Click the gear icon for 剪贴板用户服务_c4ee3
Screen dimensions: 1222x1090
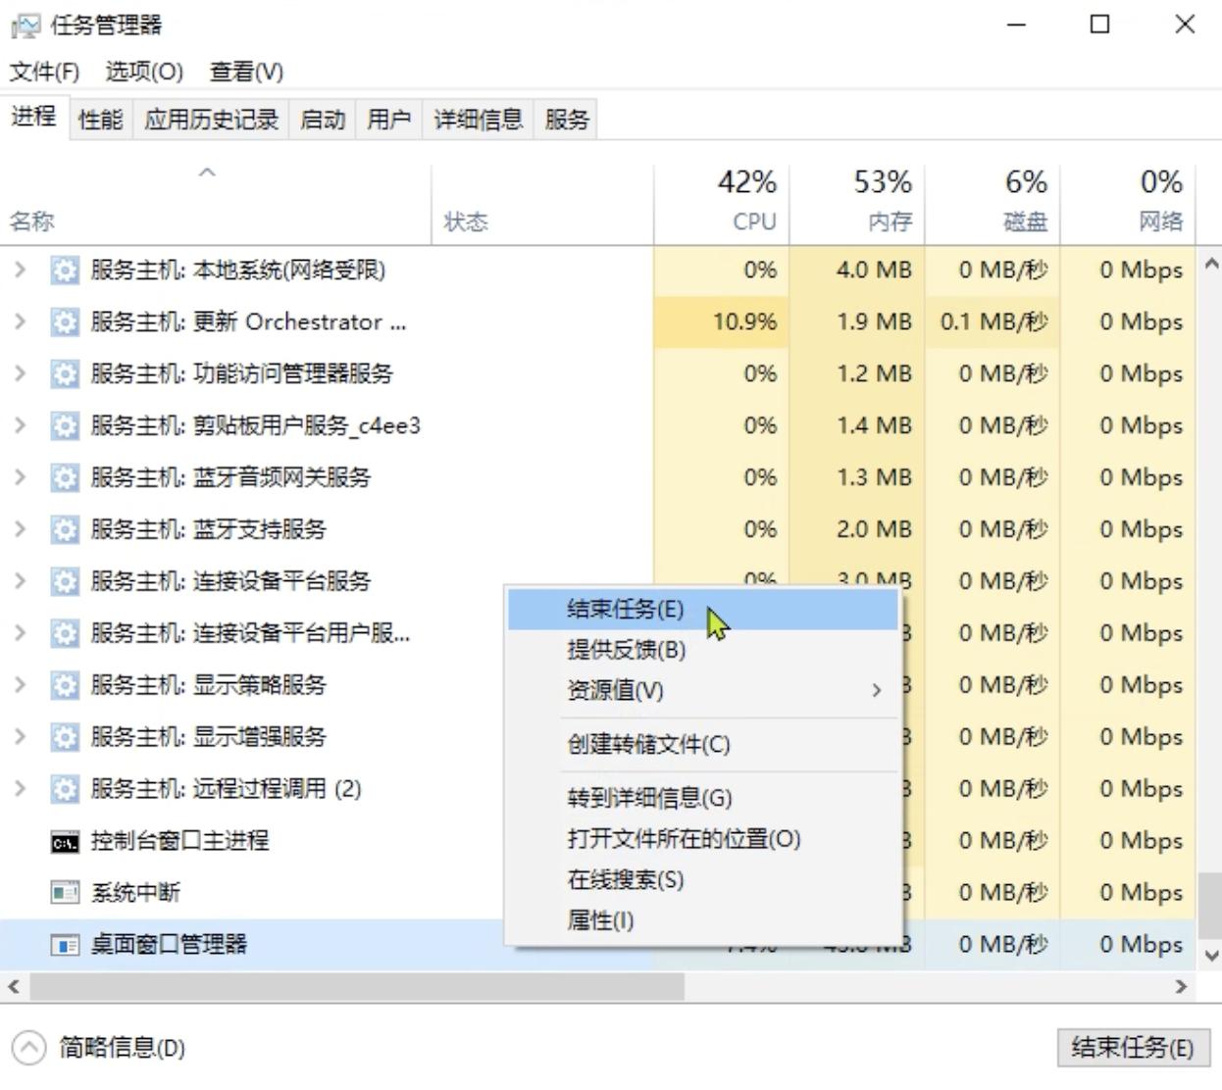(x=65, y=424)
